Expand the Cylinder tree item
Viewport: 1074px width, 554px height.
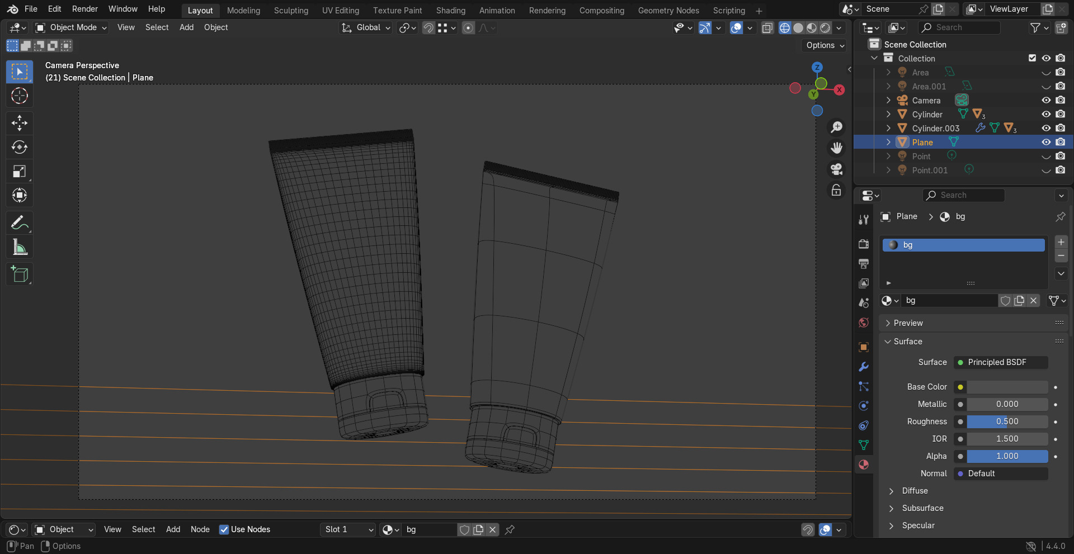[x=888, y=114]
